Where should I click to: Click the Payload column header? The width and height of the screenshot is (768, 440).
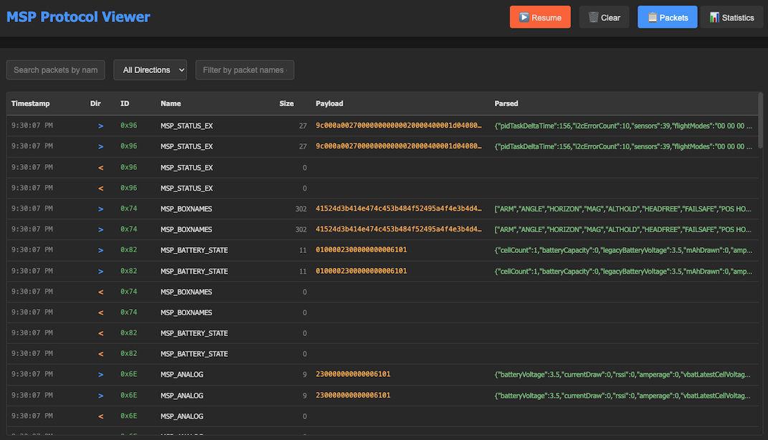coord(329,103)
